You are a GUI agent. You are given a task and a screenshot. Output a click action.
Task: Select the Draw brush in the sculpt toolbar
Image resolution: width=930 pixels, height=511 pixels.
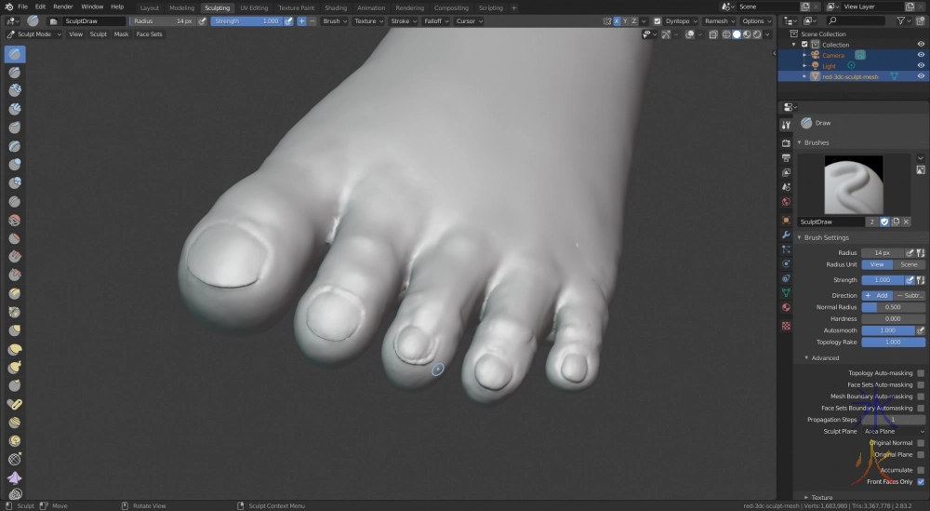pos(15,54)
